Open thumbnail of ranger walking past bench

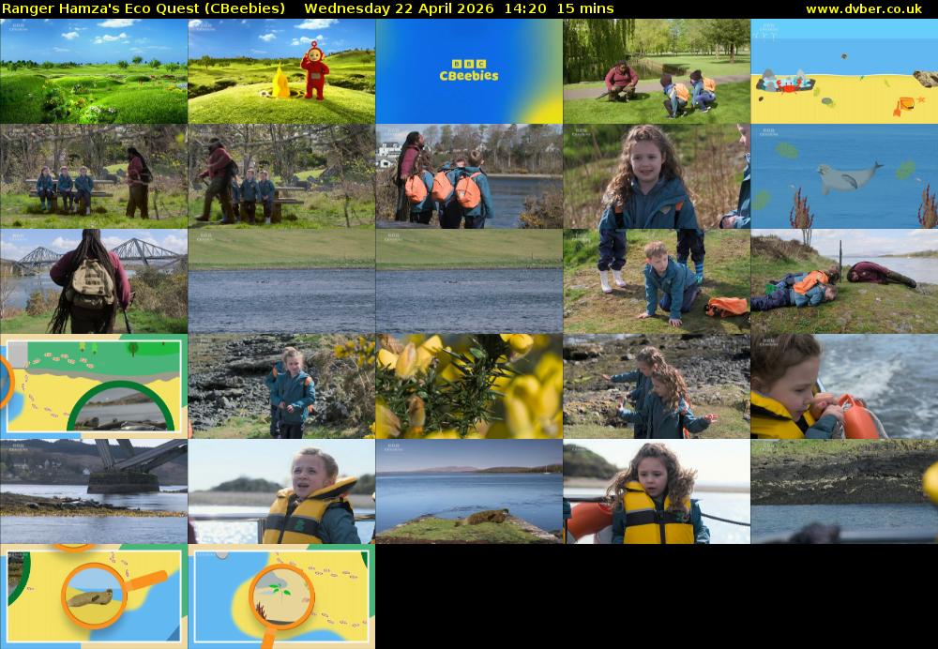(281, 176)
